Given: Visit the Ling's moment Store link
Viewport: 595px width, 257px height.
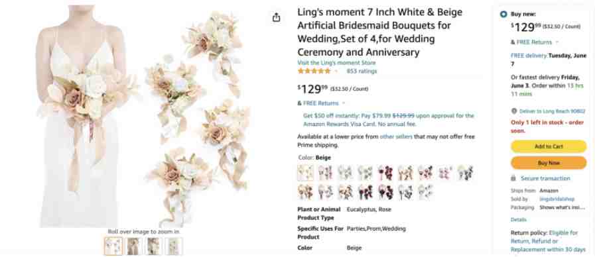Looking at the screenshot, I should tap(336, 63).
